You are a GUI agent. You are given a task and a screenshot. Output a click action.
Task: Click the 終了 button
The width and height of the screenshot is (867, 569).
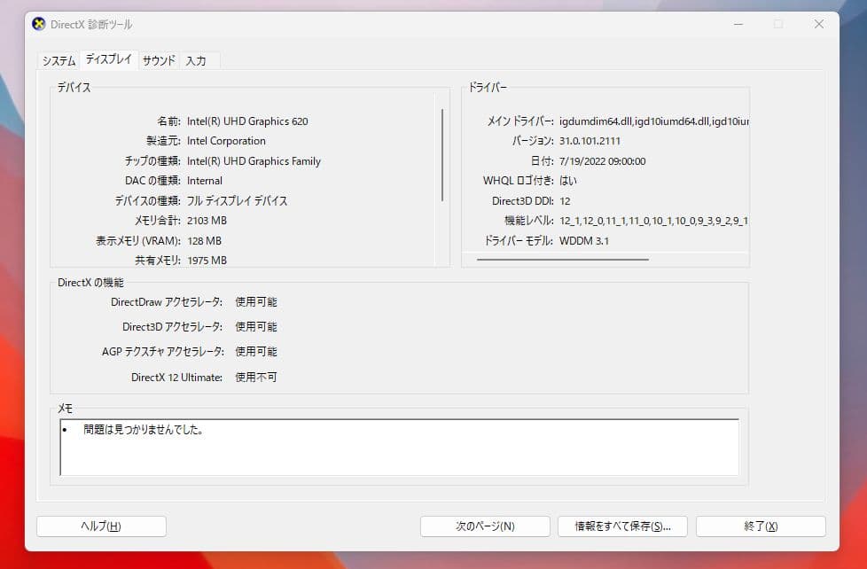pyautogui.click(x=761, y=526)
